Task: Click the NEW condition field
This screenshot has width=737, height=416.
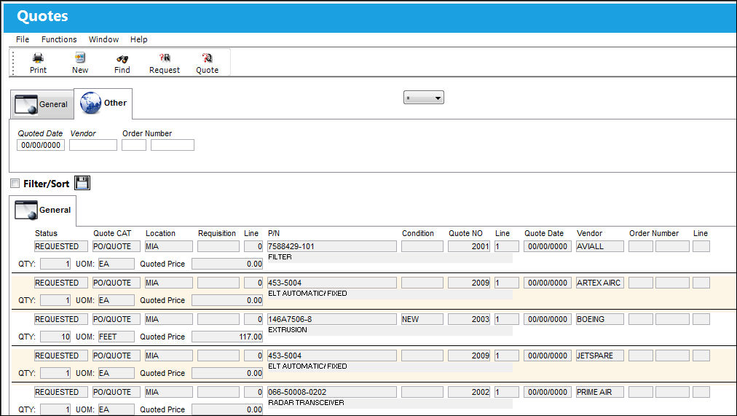Action: [422, 319]
